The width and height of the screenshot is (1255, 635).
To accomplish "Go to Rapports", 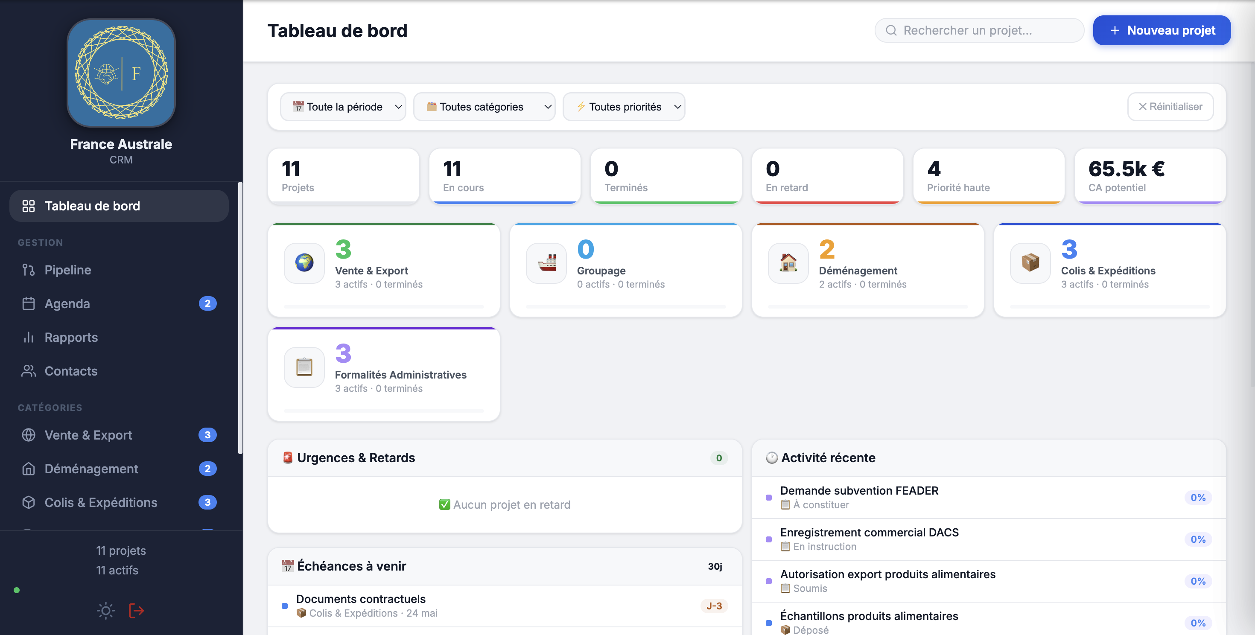I will point(119,337).
